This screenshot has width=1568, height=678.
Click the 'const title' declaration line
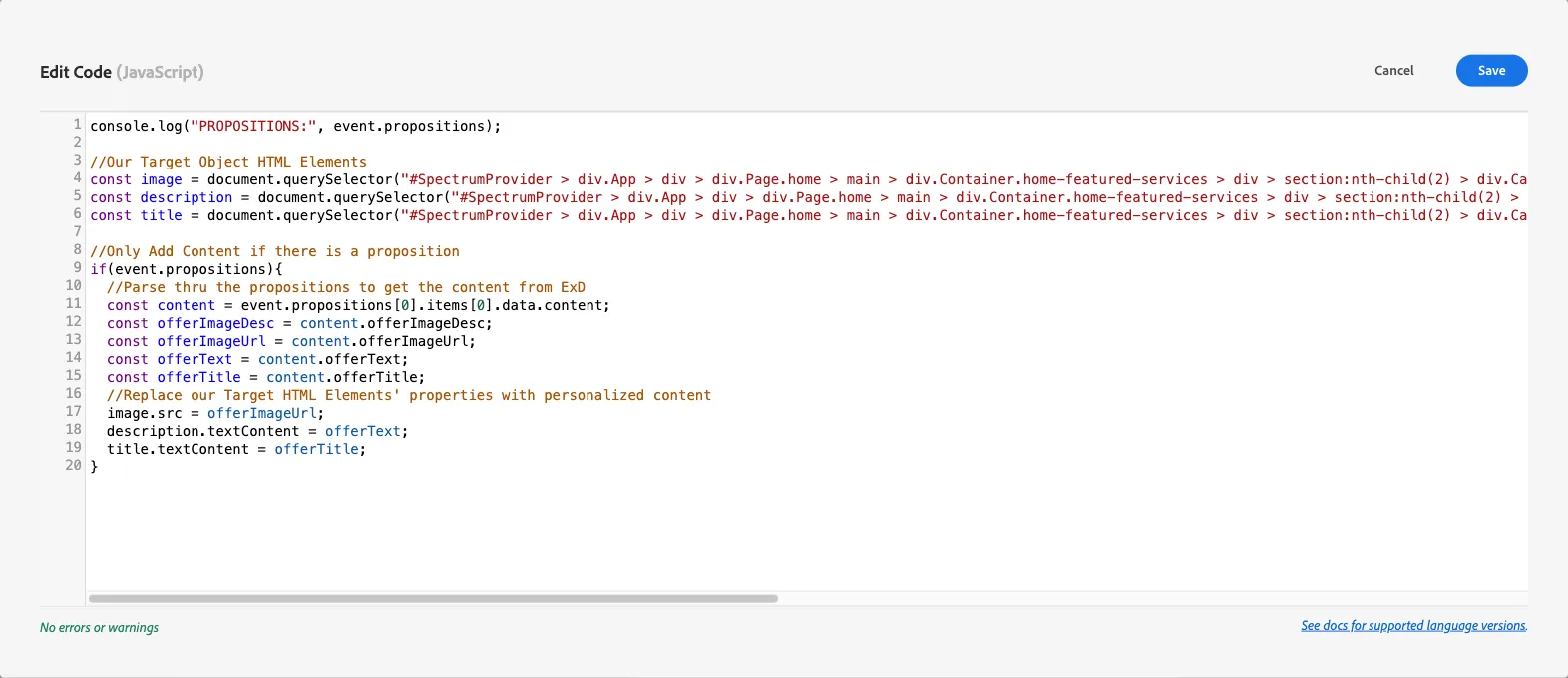click(x=808, y=215)
